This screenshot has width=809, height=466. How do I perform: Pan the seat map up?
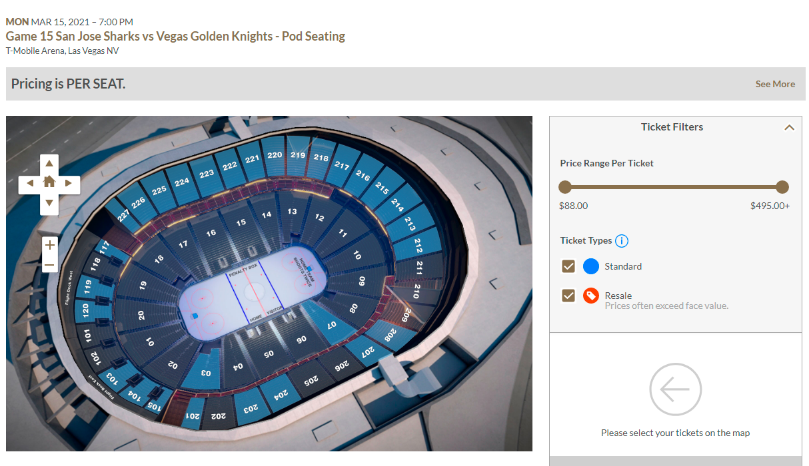pos(49,164)
